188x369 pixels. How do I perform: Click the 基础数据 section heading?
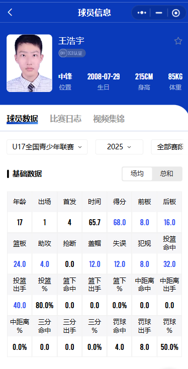27,174
